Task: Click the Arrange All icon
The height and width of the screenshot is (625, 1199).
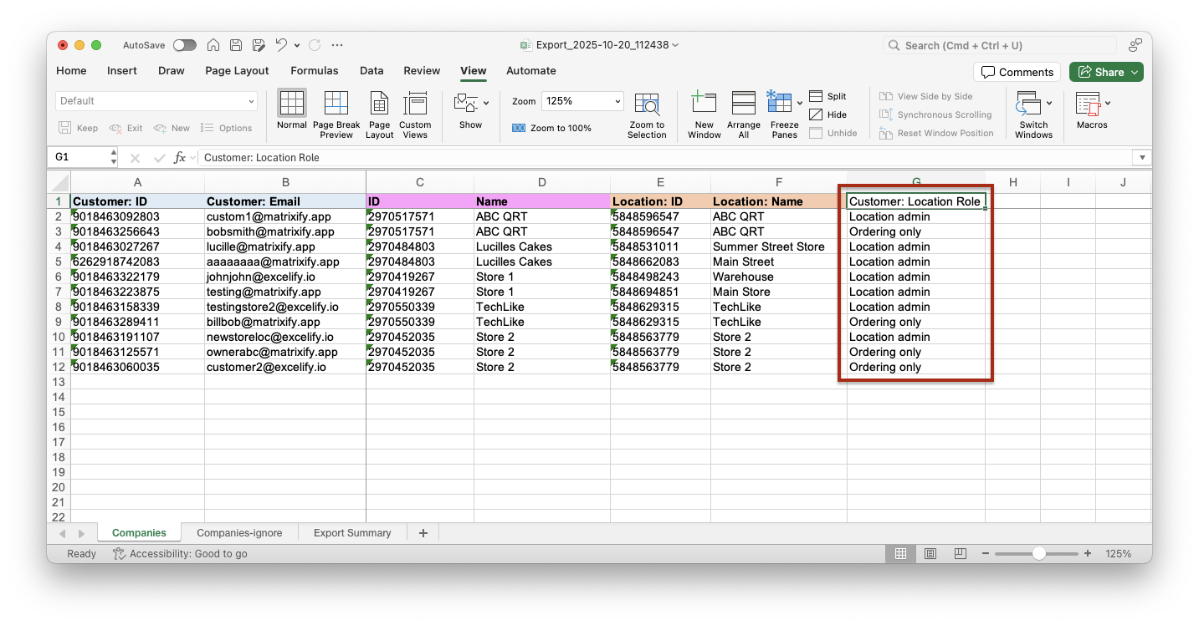Action: point(743,104)
